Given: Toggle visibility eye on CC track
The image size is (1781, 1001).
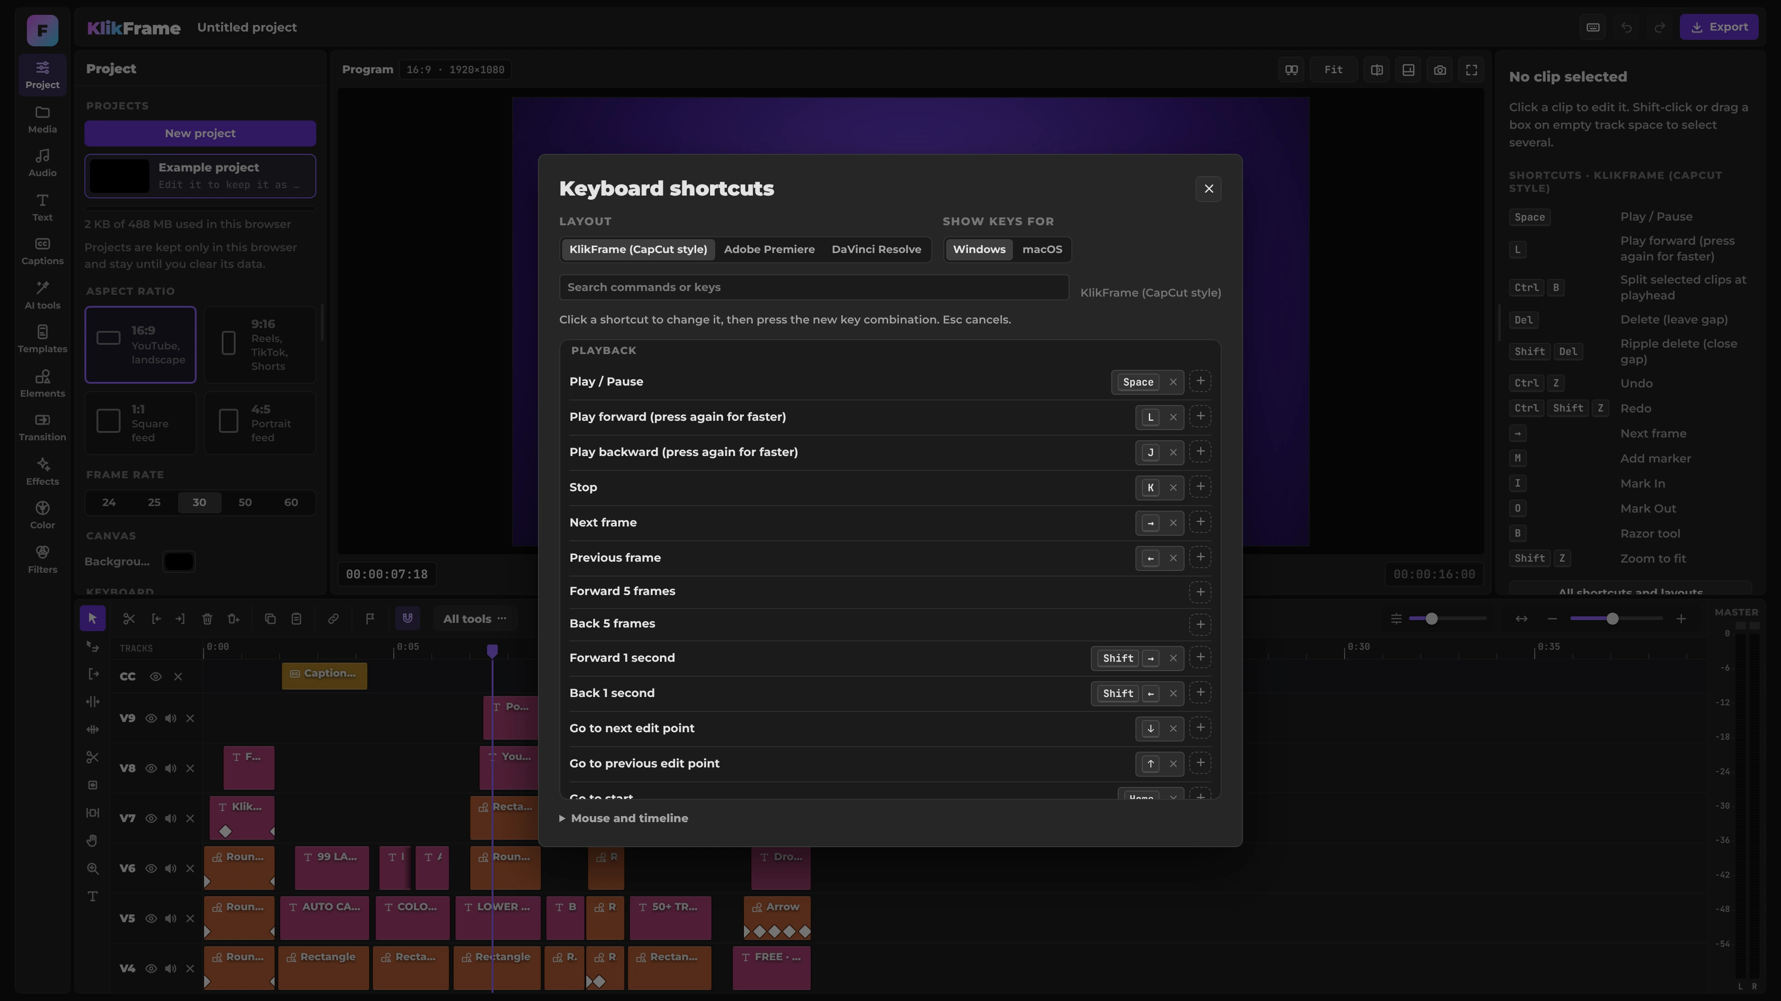Looking at the screenshot, I should (155, 676).
